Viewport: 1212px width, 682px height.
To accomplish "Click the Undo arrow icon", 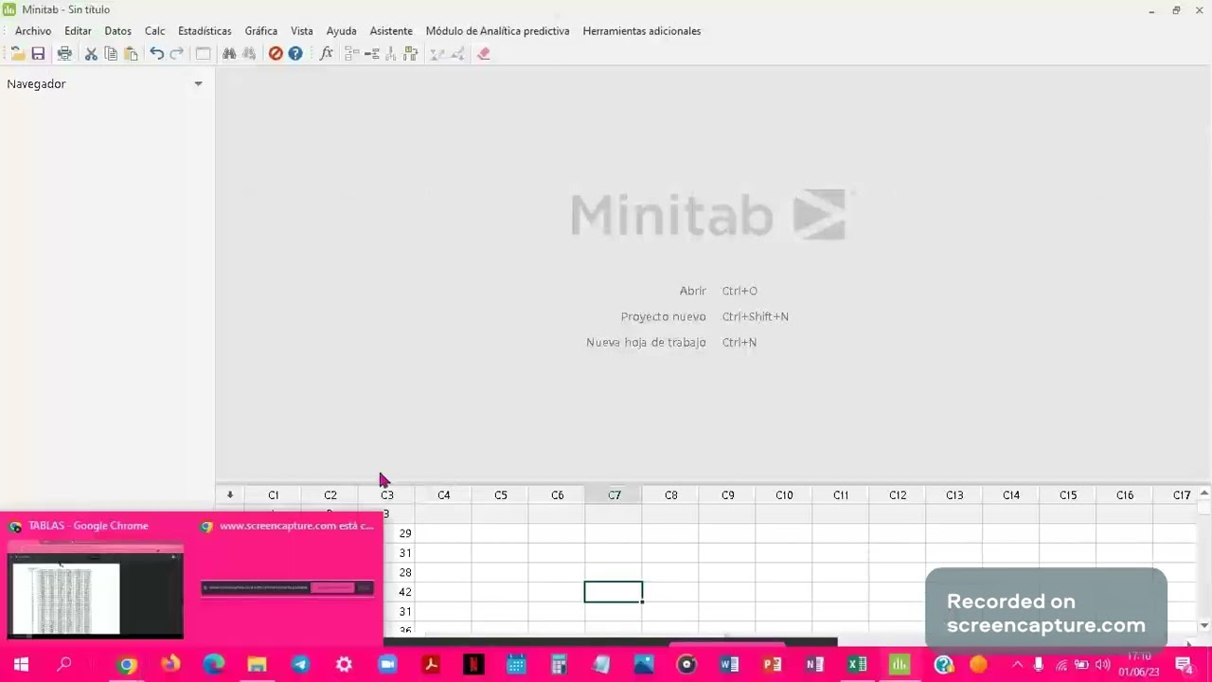I will [157, 54].
